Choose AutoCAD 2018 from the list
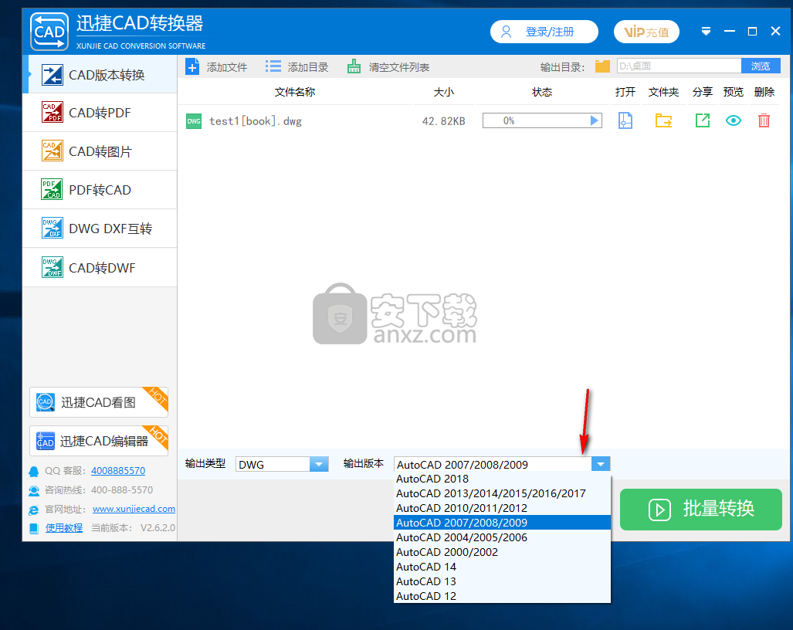This screenshot has height=630, width=793. (502, 479)
